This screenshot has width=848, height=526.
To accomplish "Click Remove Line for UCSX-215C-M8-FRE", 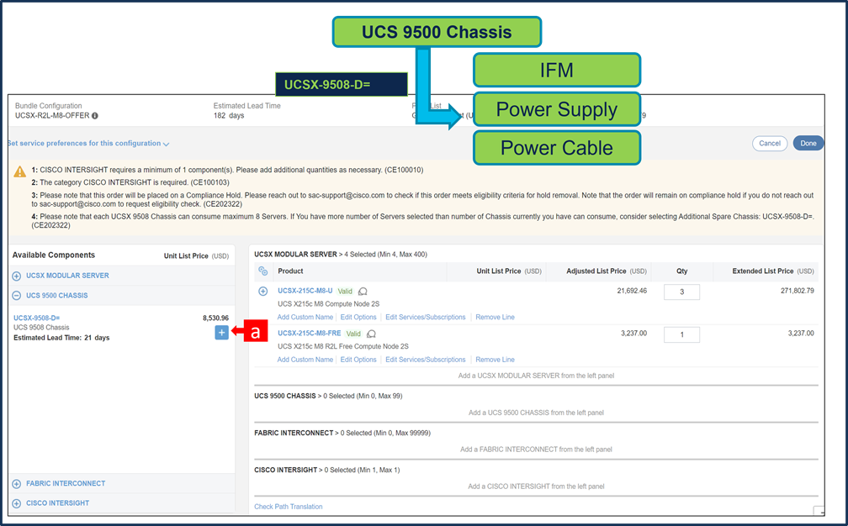I will point(495,360).
